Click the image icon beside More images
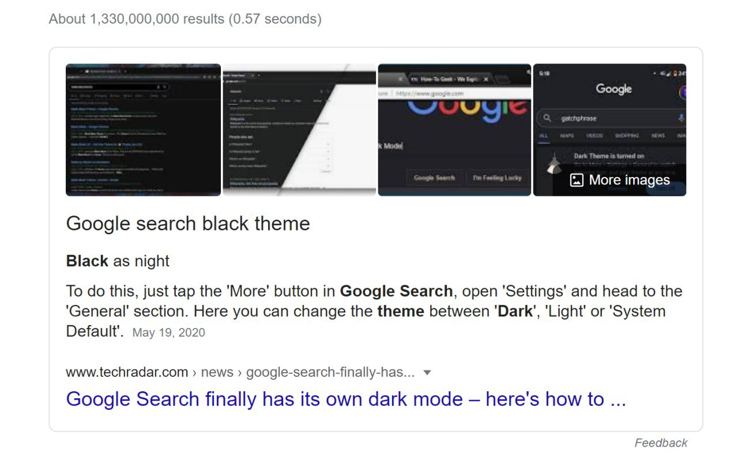Screen dimensions: 738x457 577,180
